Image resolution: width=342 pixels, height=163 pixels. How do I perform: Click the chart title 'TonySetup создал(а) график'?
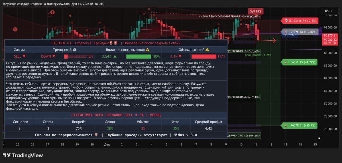(x=24, y=4)
